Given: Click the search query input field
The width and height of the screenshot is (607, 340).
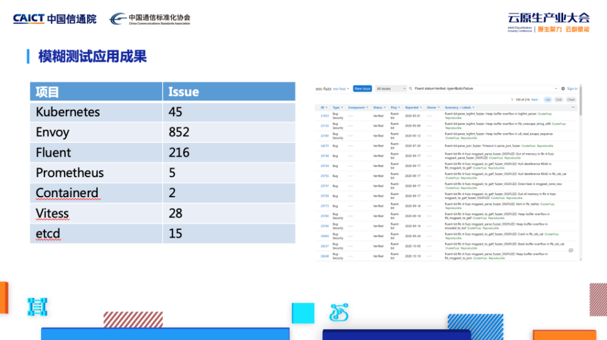Looking at the screenshot, I should 483,89.
